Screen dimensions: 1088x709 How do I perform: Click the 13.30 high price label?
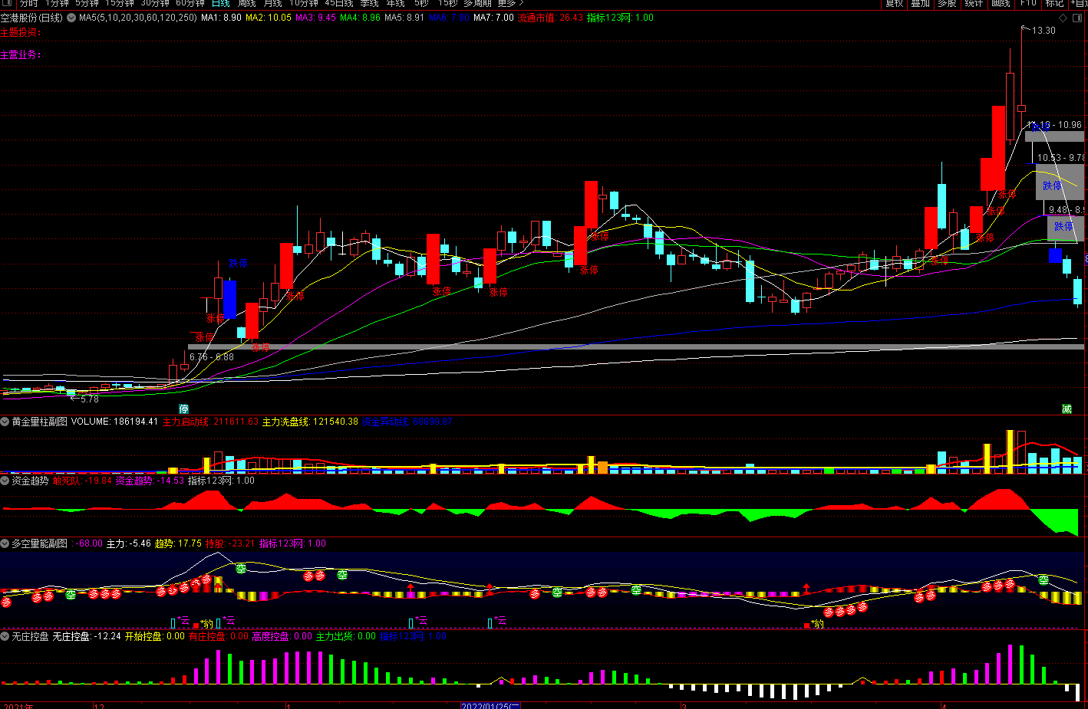(x=1043, y=31)
